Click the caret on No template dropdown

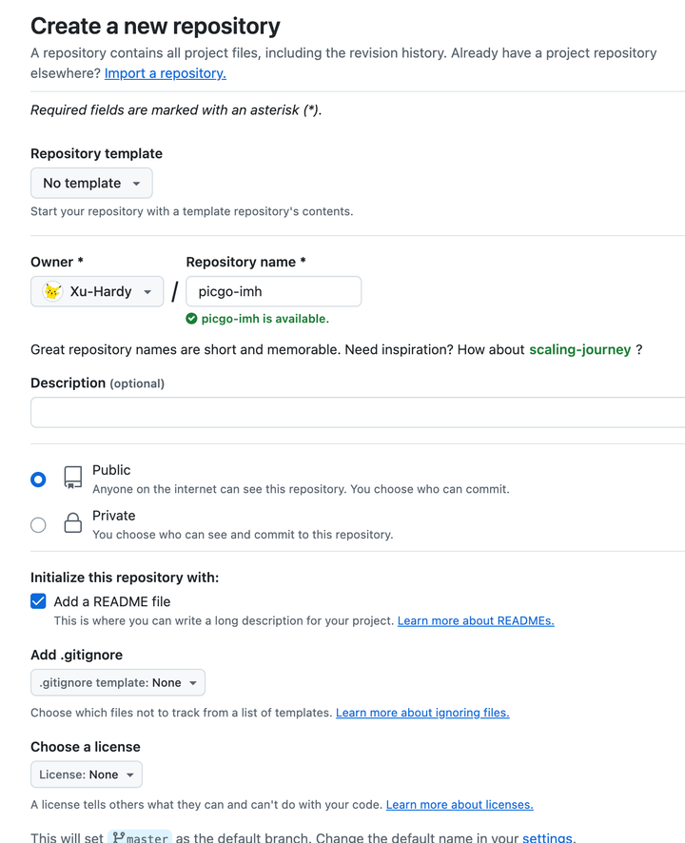[x=136, y=183]
